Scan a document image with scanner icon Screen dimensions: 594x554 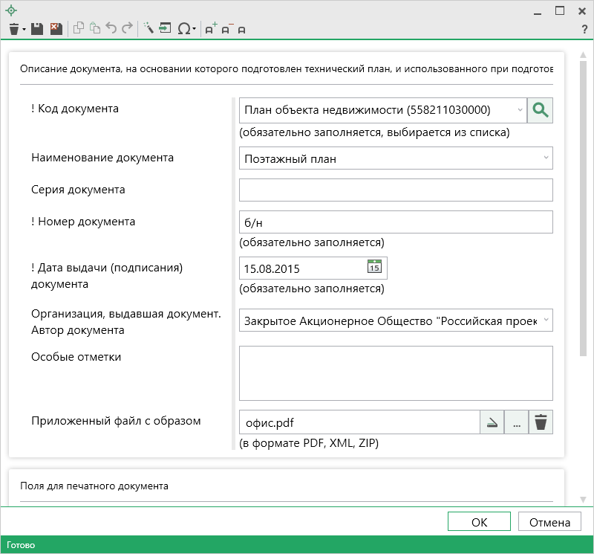pyautogui.click(x=492, y=423)
